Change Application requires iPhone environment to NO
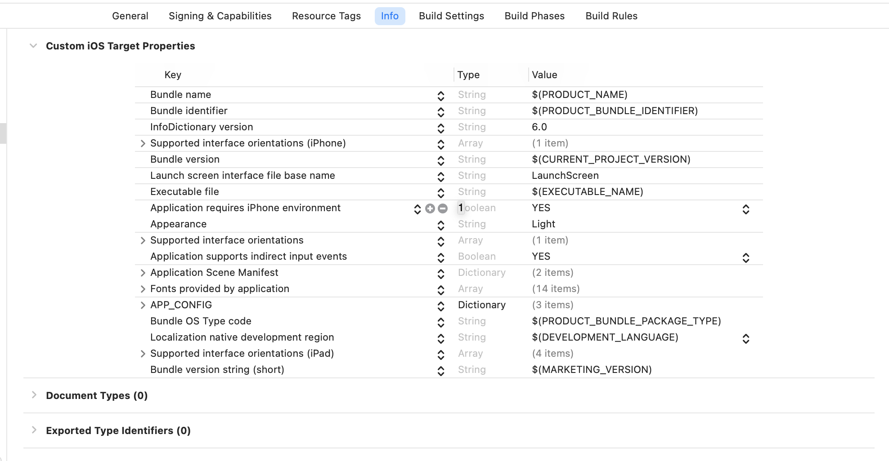 click(x=746, y=209)
